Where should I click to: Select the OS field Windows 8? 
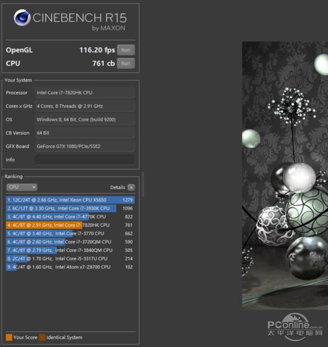click(85, 119)
